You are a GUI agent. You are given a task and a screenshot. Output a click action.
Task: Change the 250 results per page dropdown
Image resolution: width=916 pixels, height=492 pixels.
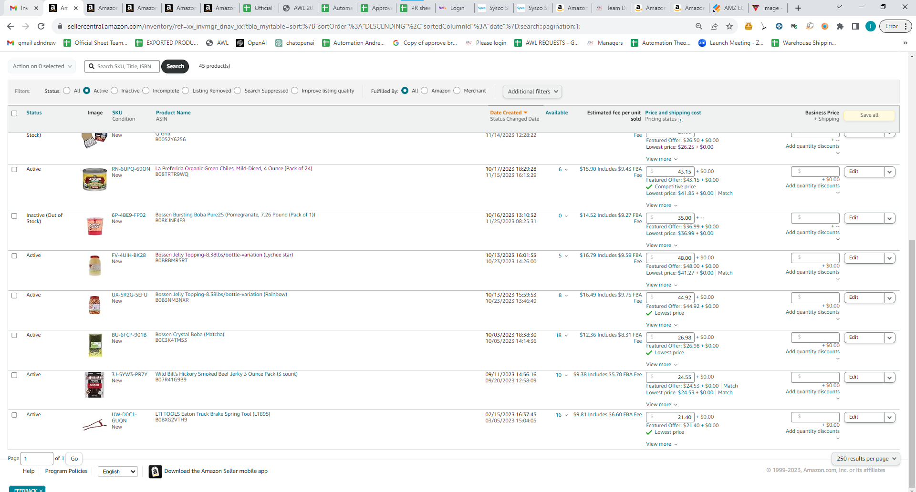866,459
